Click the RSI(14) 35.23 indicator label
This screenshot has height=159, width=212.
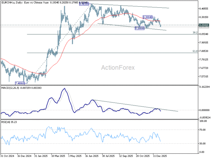[9, 122]
